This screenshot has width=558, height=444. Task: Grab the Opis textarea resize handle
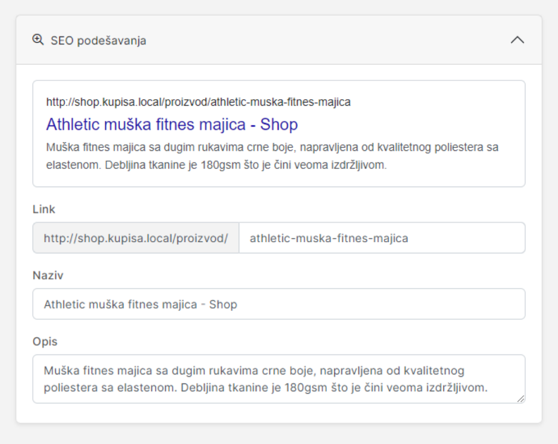click(x=521, y=399)
